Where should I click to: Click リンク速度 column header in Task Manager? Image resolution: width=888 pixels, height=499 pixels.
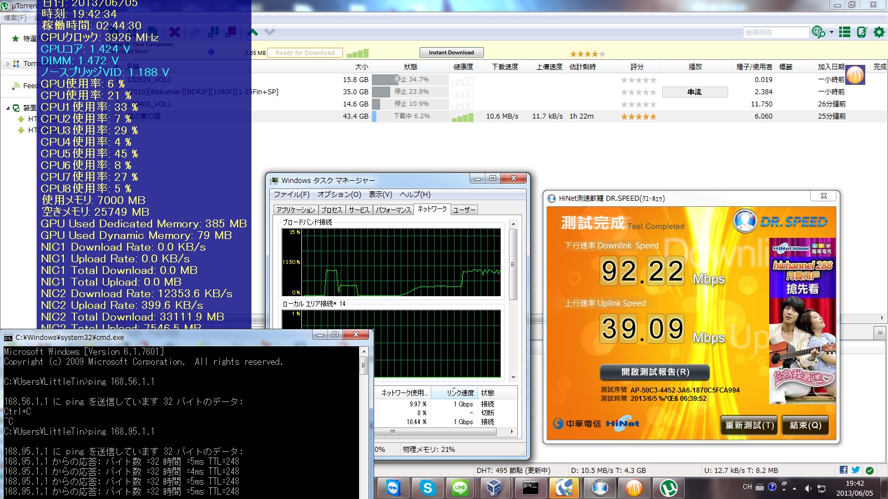[x=453, y=393]
